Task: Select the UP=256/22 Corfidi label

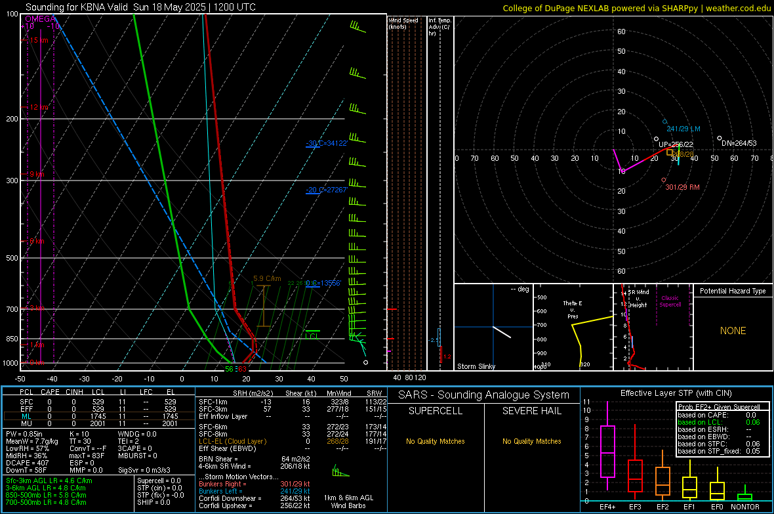Action: (676, 144)
